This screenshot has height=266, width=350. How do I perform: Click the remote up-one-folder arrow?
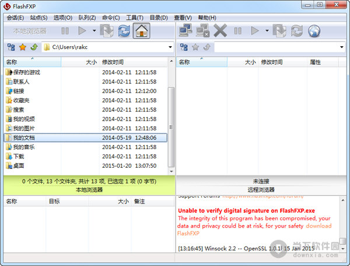tap(207, 47)
